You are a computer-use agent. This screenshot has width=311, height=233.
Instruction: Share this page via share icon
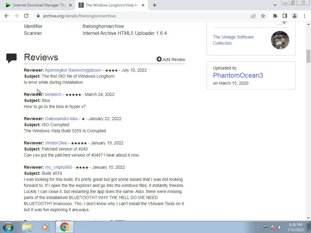(253, 16)
